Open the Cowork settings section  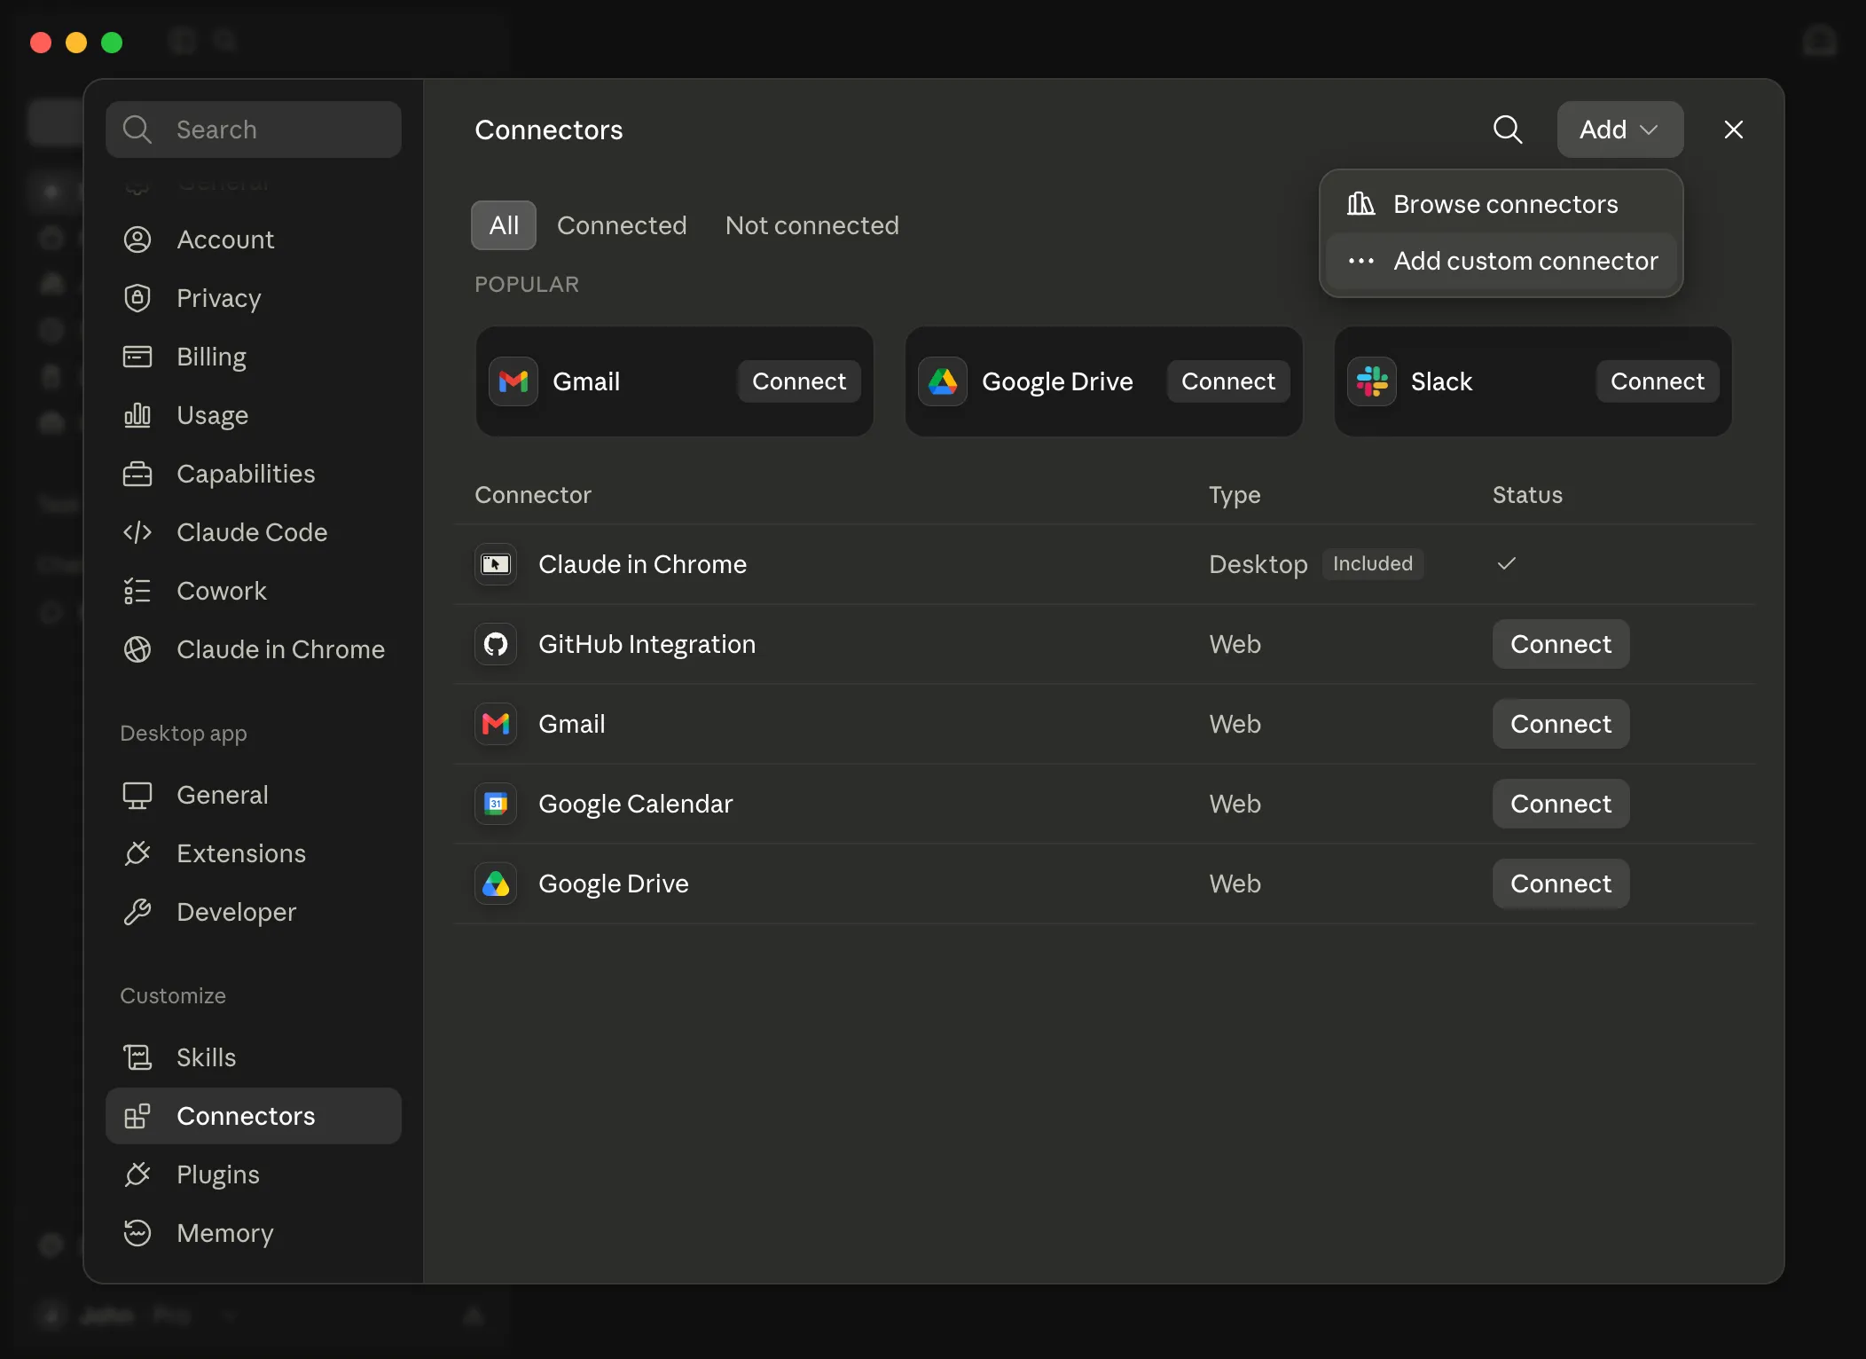pyautogui.click(x=254, y=591)
